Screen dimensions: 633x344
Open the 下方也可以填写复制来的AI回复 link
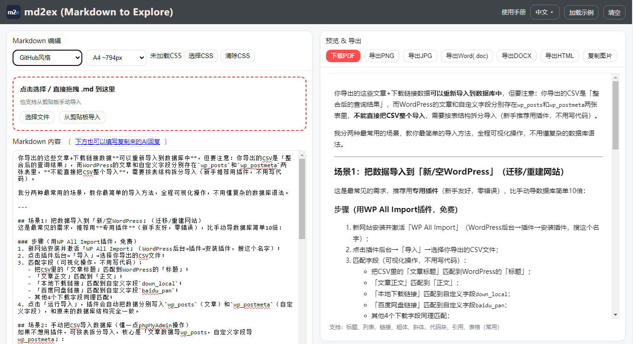point(117,142)
